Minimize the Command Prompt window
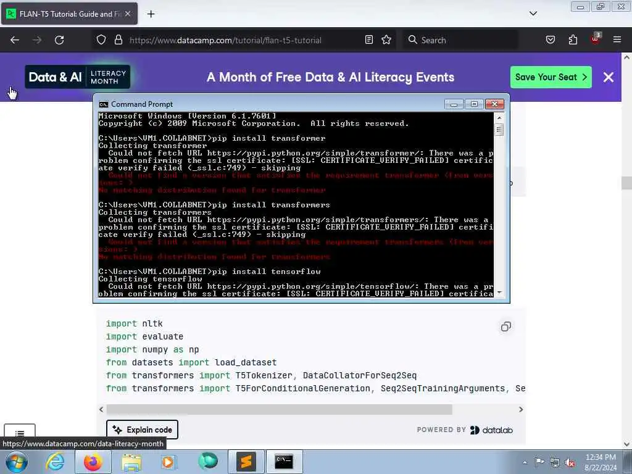The height and width of the screenshot is (474, 632). click(x=454, y=104)
